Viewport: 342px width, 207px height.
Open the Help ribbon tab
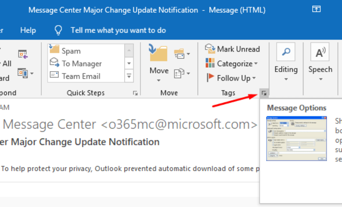28,30
